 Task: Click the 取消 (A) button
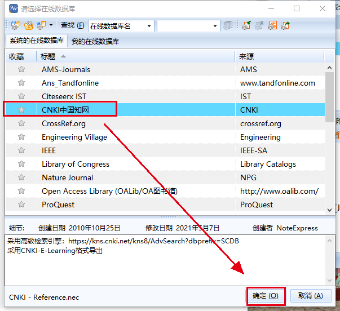(x=311, y=296)
